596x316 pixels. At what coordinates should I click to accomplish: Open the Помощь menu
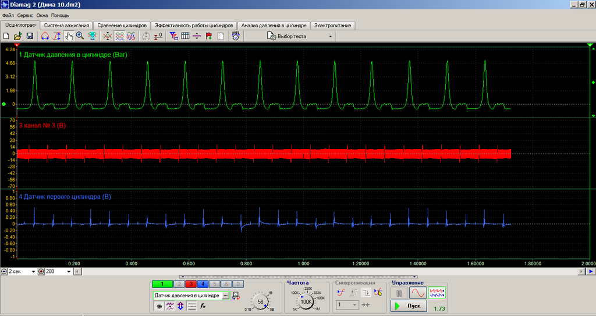pos(60,16)
